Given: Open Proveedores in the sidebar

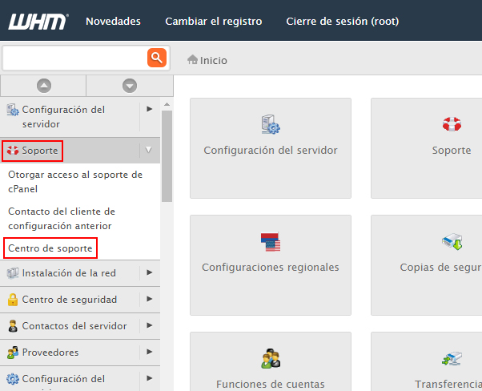Looking at the screenshot, I should [50, 353].
